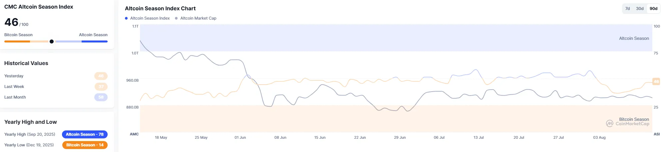The height and width of the screenshot is (152, 665).
Task: Click the Altcoin Season Index Chart title
Action: pos(160,9)
